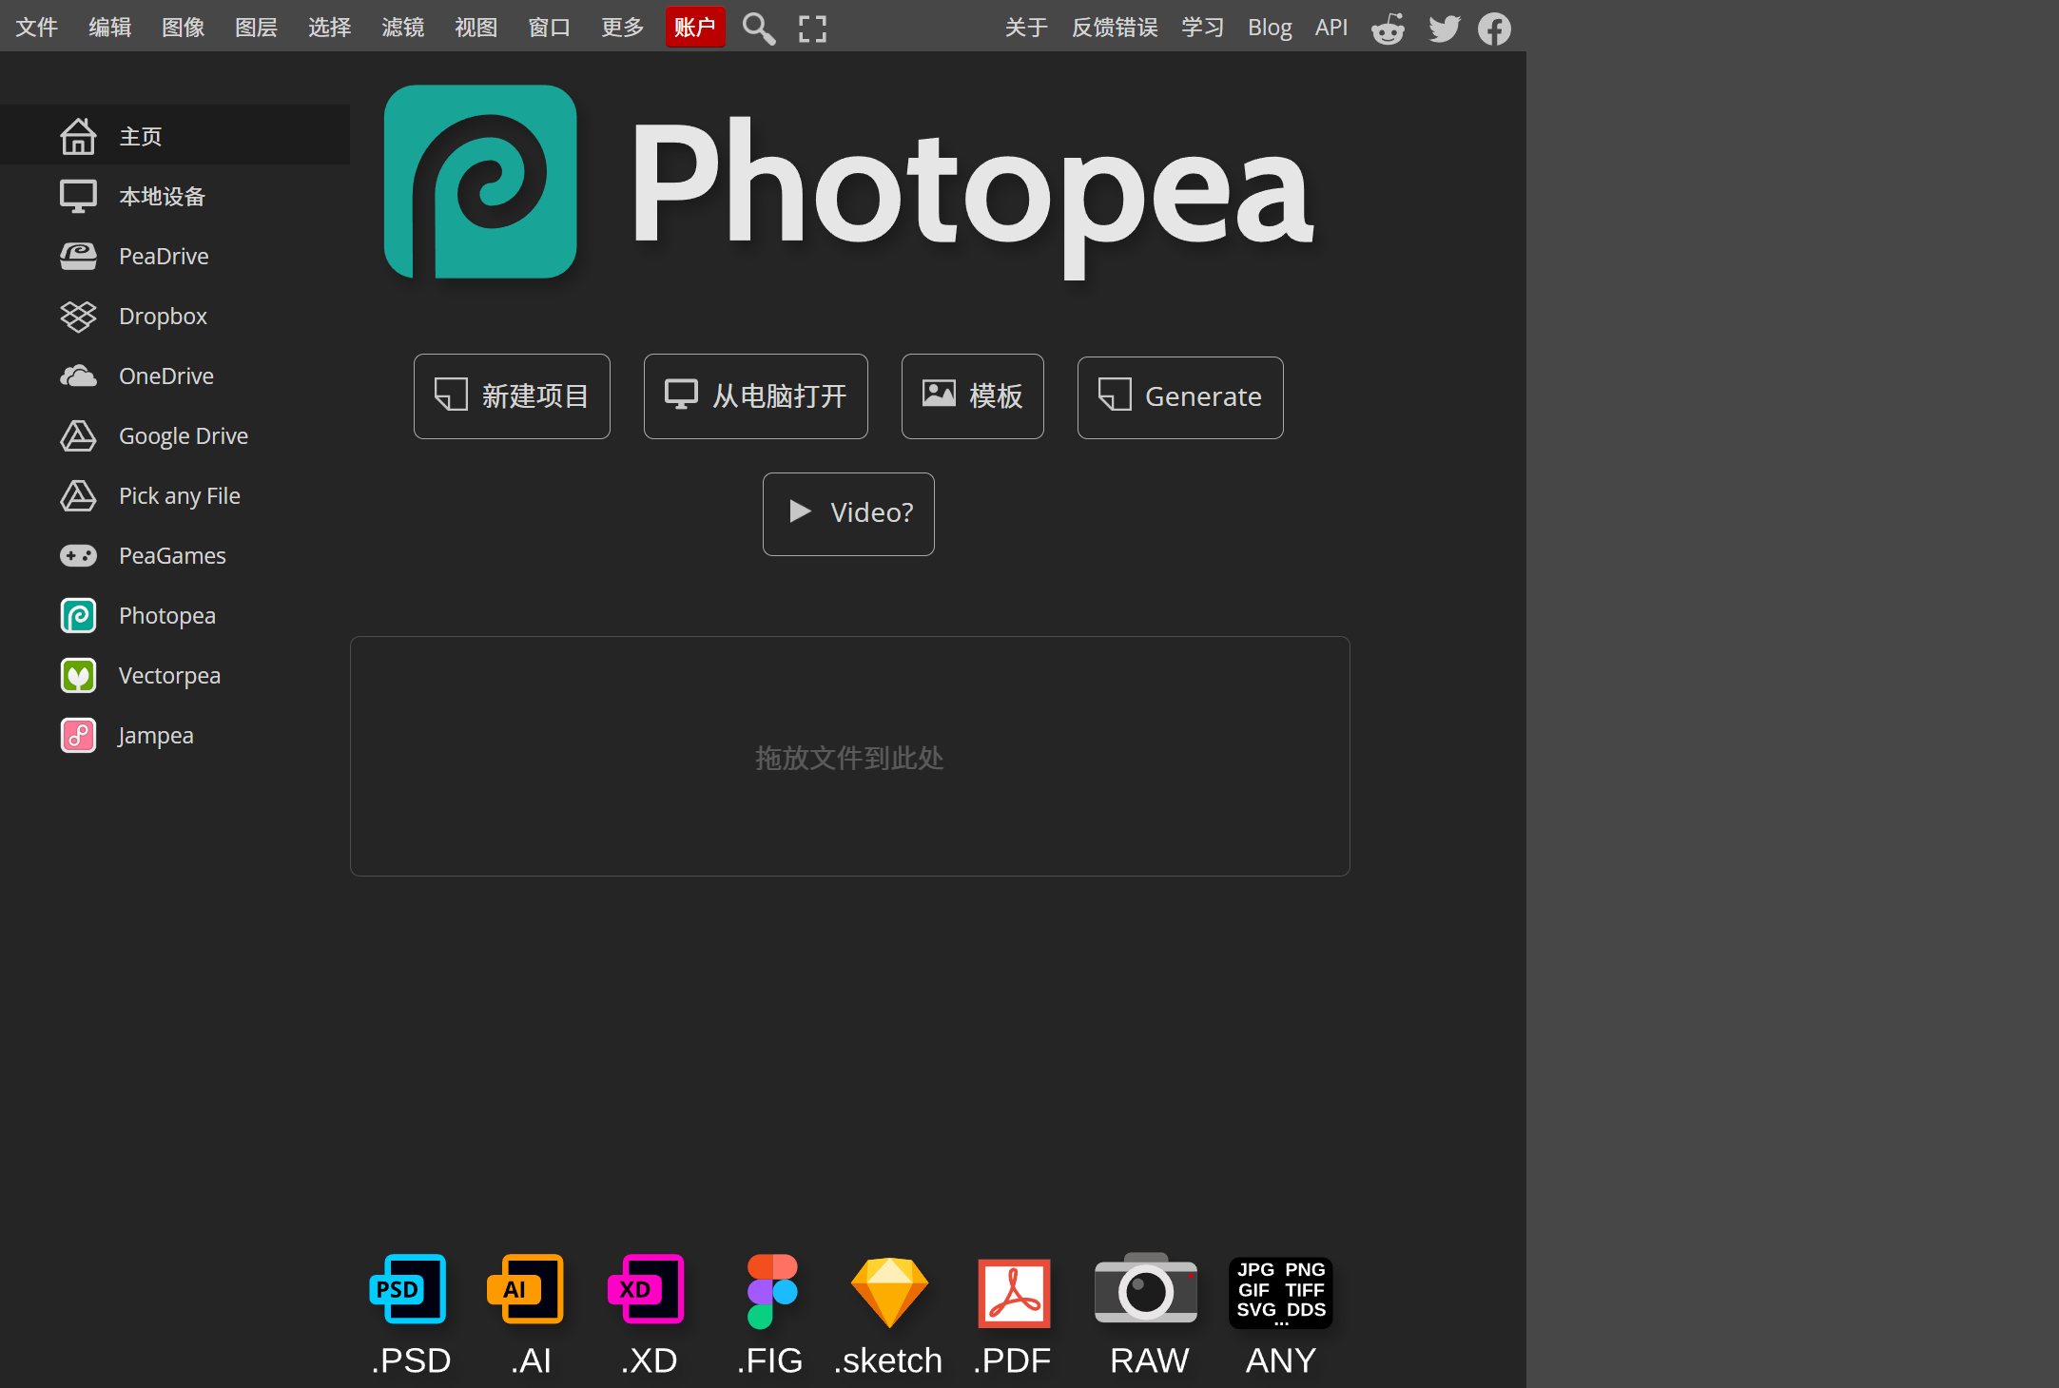Open the Twitter bird icon
Image resolution: width=2059 pixels, height=1388 pixels.
click(1444, 29)
